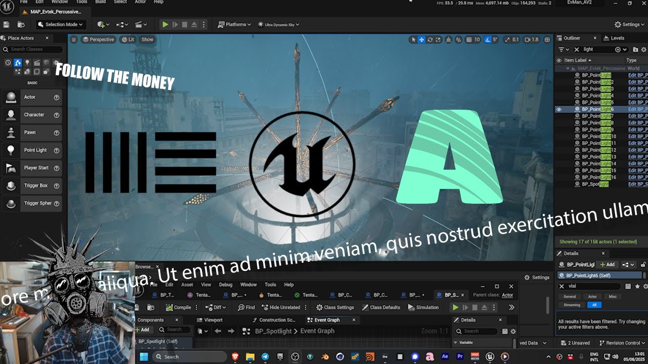648x364 pixels.
Task: Click the viewport hamburger options icon
Action: (x=74, y=39)
